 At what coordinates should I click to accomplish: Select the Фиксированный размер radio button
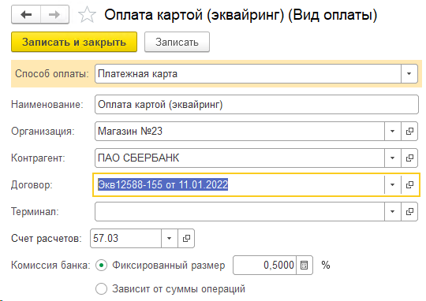(x=101, y=266)
